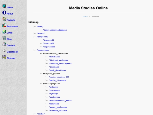Open the /environmental_media link
Image resolution: width=153 pixels, height=115 pixels.
pyautogui.click(x=60, y=101)
